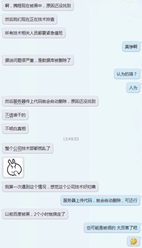Click the bubble '不造谁干的'
The image size is (142, 248).
(15, 115)
